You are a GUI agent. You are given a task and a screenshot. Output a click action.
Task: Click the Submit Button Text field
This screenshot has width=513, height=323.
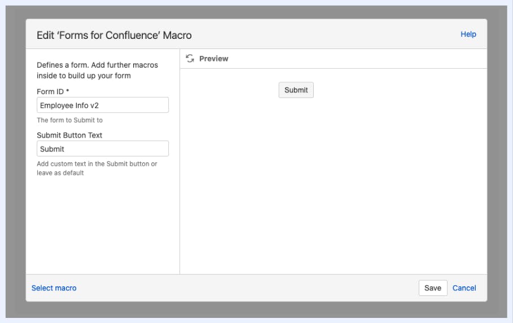click(x=103, y=149)
